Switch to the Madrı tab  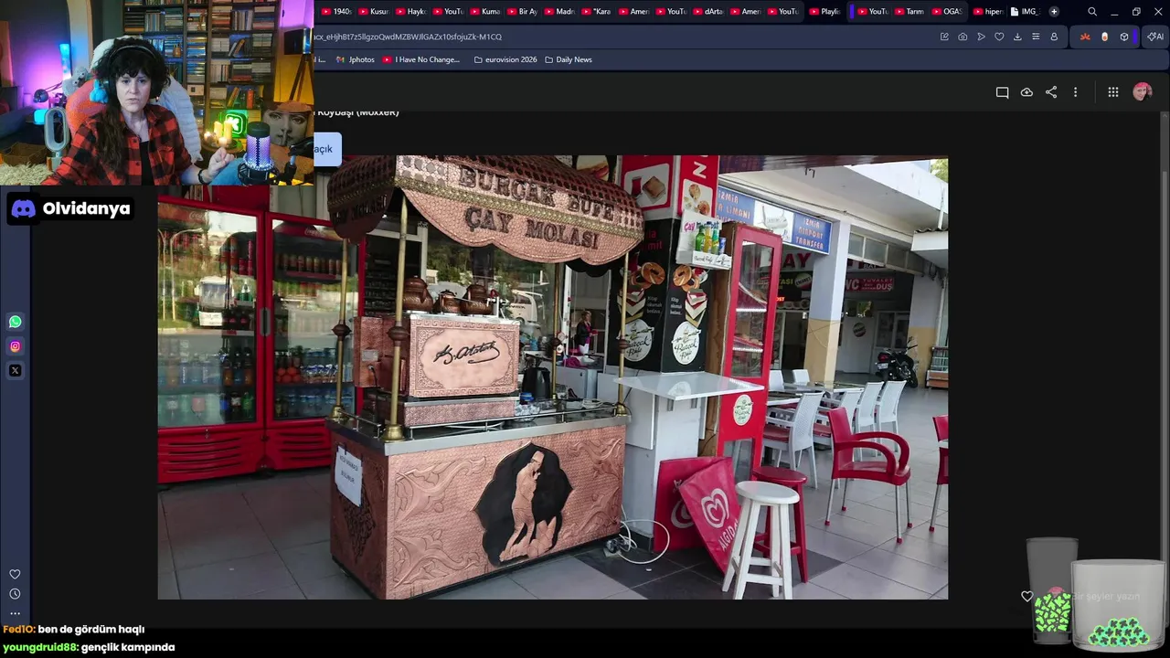tap(558, 12)
